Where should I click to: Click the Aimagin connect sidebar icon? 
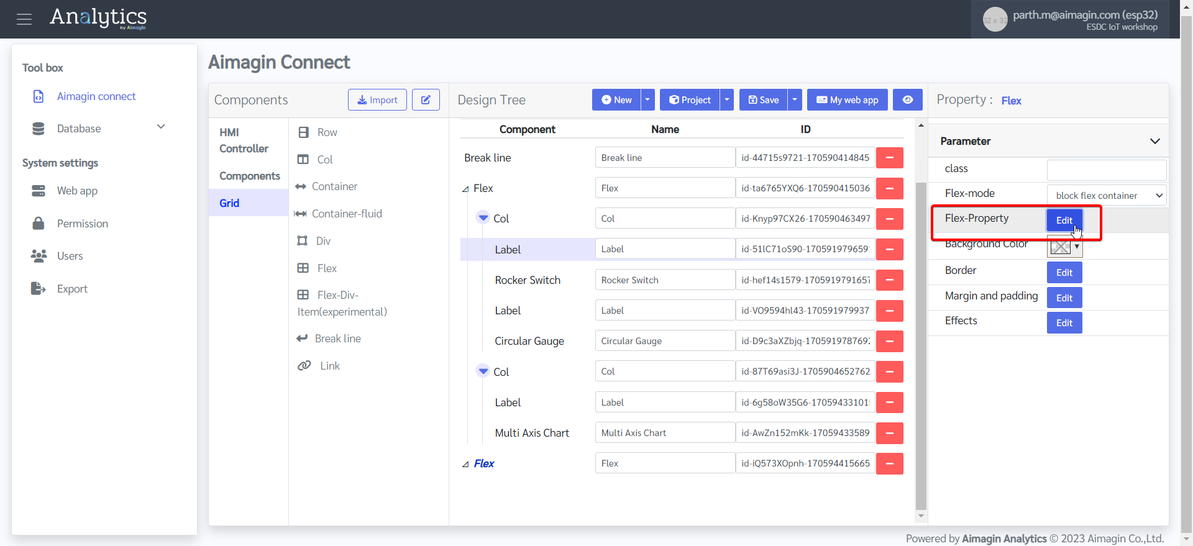[x=39, y=96]
